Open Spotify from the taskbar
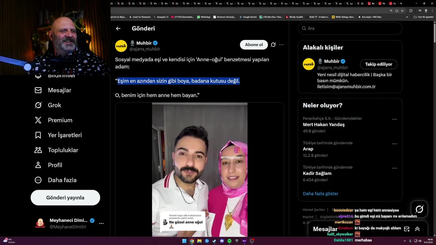 230,241
